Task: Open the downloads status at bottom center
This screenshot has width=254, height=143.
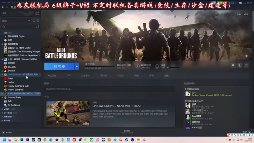Action: (127, 132)
